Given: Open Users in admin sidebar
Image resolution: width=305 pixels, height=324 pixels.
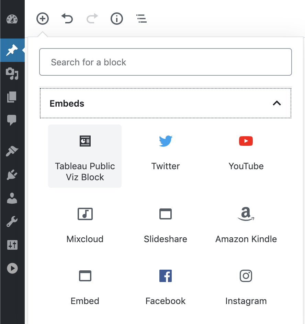Looking at the screenshot, I should (x=12, y=198).
